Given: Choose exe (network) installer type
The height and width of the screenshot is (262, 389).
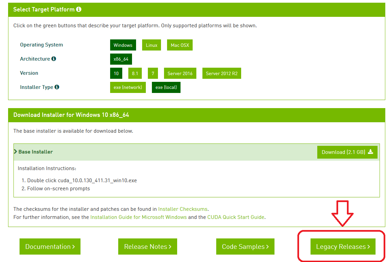Looking at the screenshot, I should tap(128, 87).
